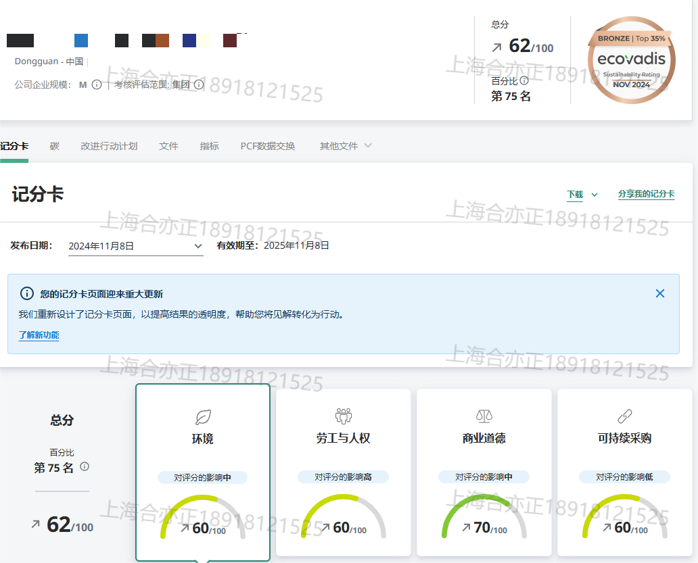Switch to the 碳 tab
Viewport: 698px width, 563px height.
pyautogui.click(x=54, y=146)
